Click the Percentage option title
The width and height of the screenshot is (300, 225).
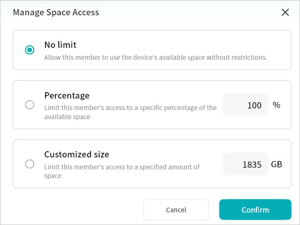pyautogui.click(x=67, y=95)
